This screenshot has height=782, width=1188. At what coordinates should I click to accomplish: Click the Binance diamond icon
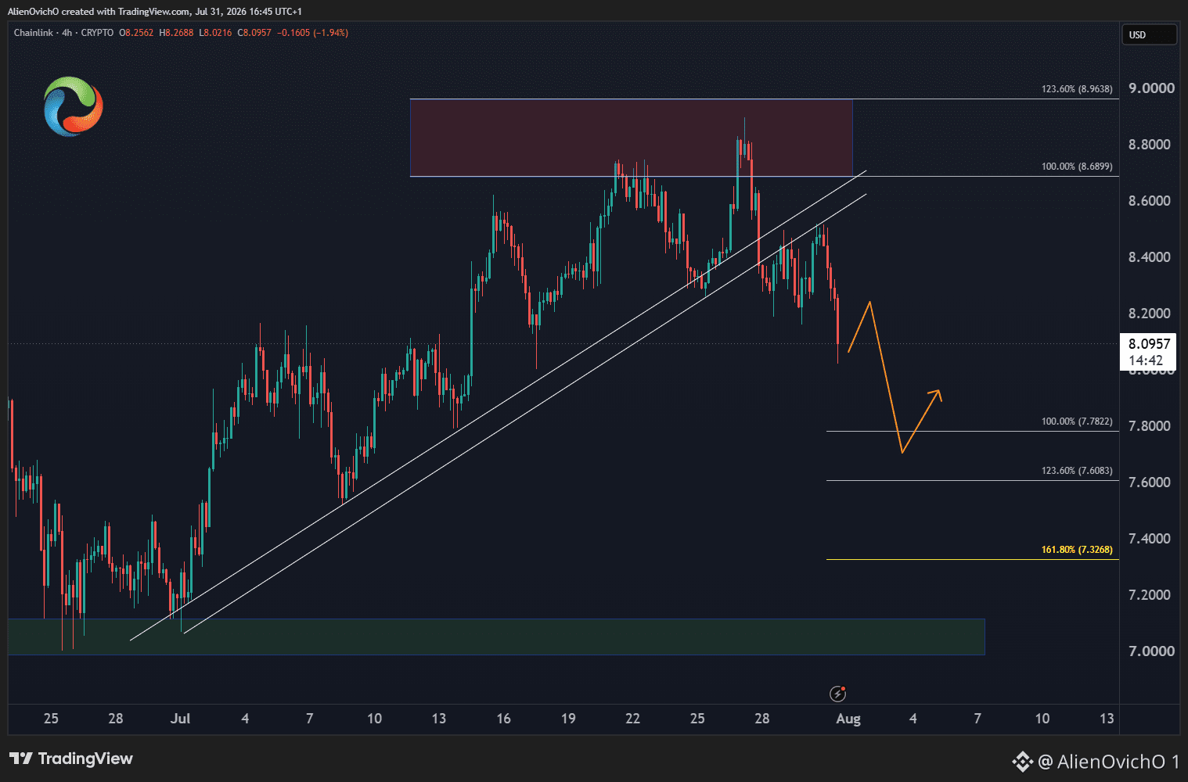pyautogui.click(x=1022, y=761)
